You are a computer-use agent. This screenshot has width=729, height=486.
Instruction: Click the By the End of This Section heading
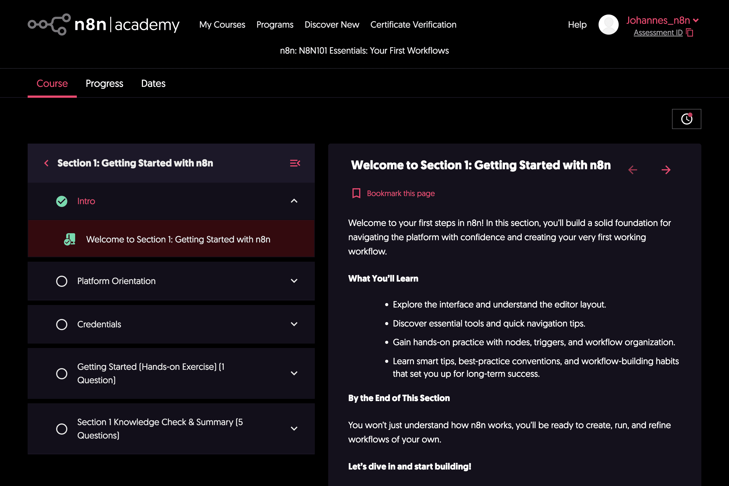tap(399, 398)
